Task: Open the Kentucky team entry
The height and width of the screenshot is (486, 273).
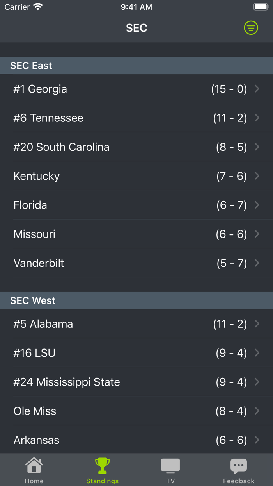Action: 136,176
